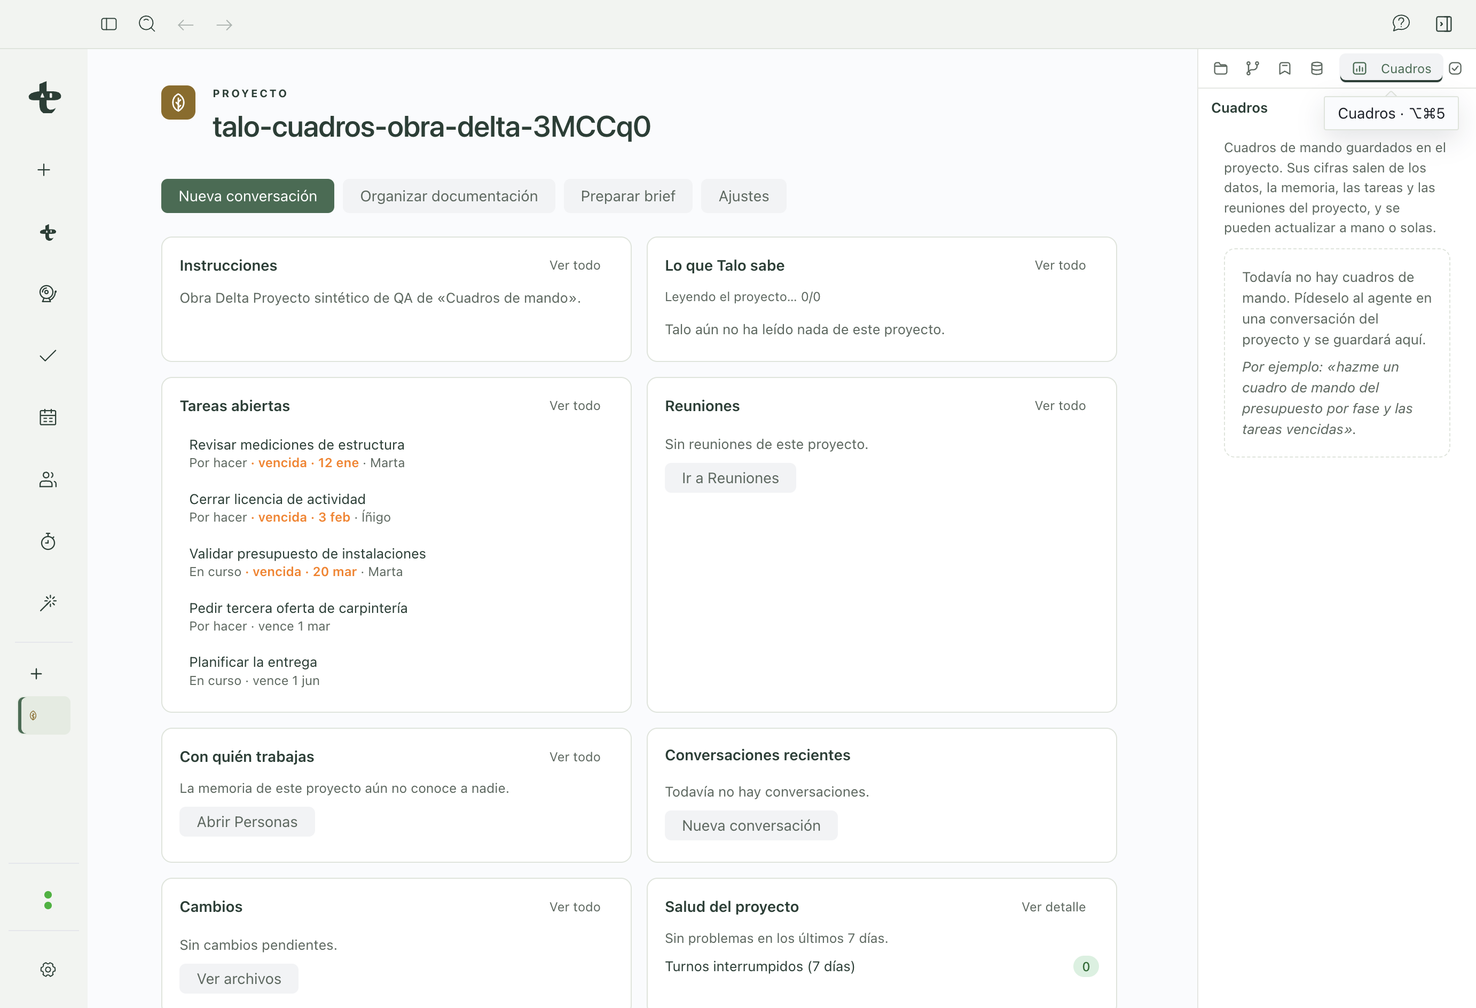The width and height of the screenshot is (1476, 1008).
Task: Open task Revisar mediciones de estructura
Action: (395, 453)
